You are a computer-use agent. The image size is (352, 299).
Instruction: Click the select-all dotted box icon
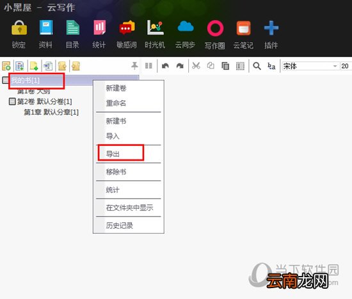coord(240,66)
